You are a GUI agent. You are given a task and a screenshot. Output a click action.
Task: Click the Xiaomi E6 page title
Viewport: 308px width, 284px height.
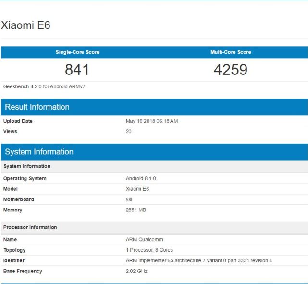(x=25, y=25)
